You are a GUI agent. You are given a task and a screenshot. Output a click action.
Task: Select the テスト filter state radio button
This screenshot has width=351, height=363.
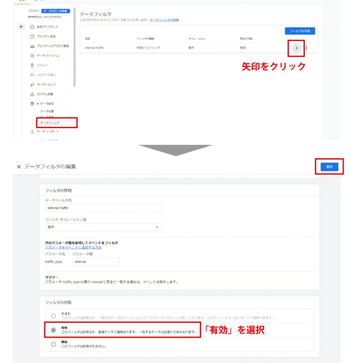(x=53, y=316)
